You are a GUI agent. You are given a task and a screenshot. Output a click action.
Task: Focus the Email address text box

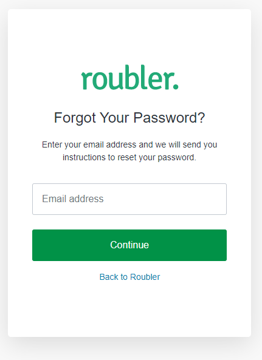point(129,199)
